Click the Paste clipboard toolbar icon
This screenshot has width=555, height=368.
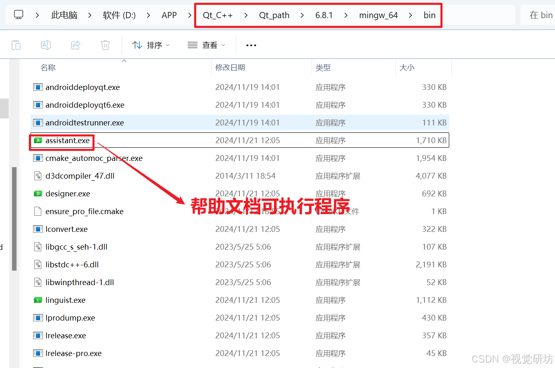click(x=16, y=45)
